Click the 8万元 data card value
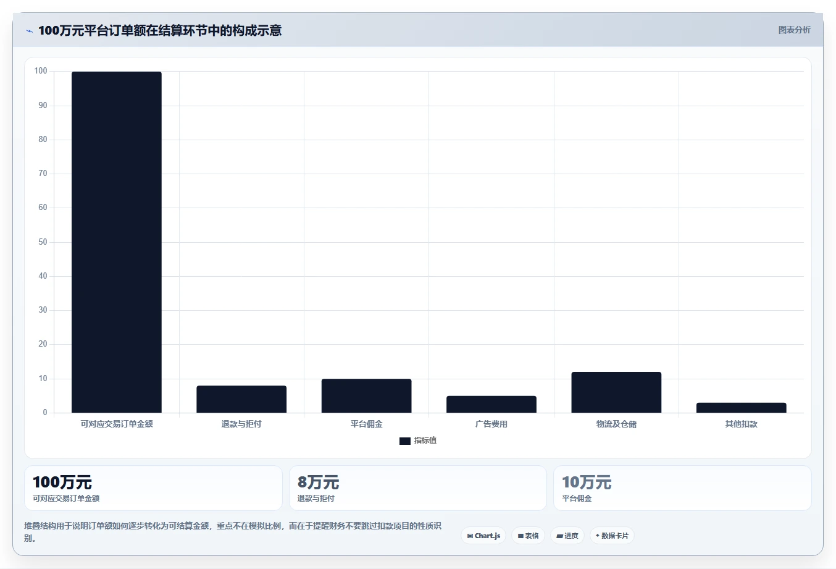This screenshot has height=569, width=836. coord(319,482)
